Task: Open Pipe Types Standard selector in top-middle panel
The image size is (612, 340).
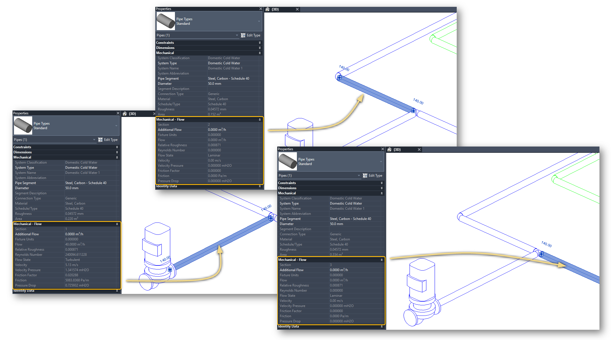Action: click(x=259, y=21)
